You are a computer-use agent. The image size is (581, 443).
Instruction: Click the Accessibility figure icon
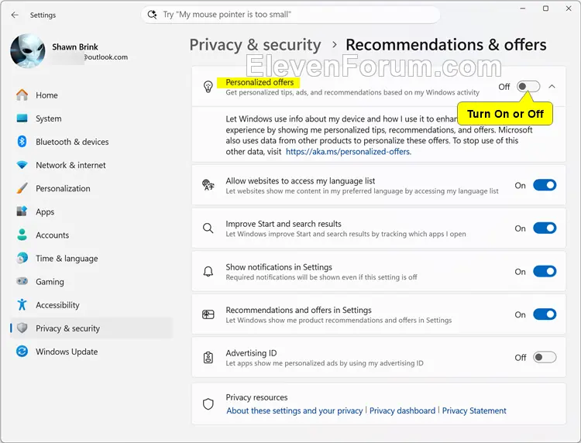pyautogui.click(x=22, y=305)
